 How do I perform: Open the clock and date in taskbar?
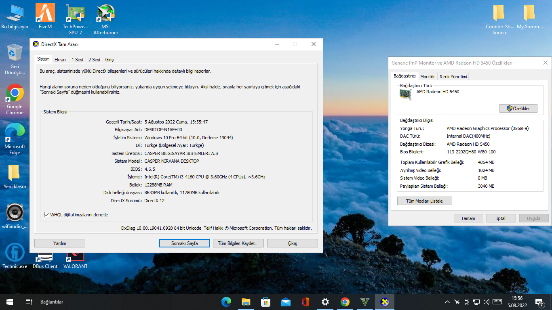click(x=517, y=302)
